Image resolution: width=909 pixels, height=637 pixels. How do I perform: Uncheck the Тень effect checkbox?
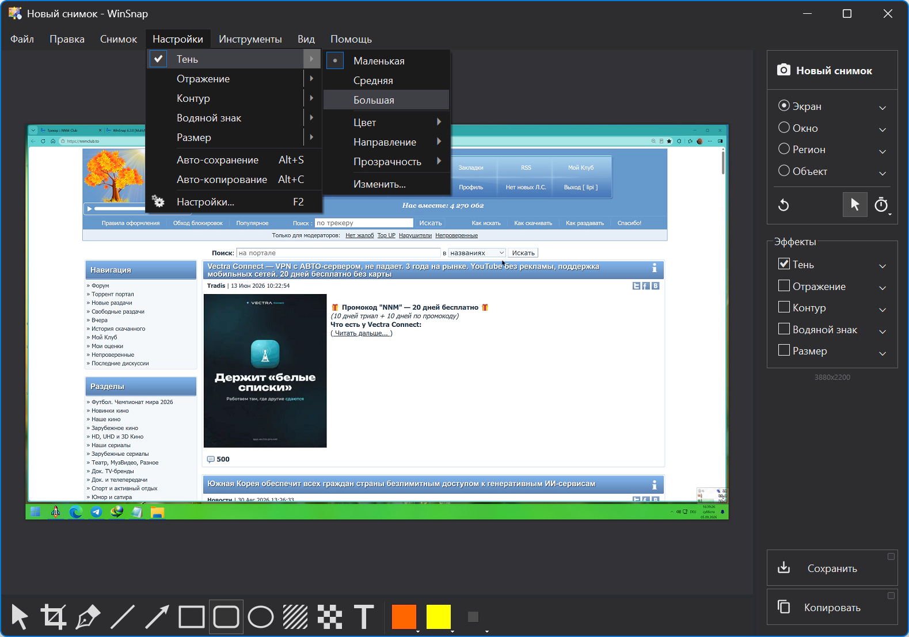point(784,264)
